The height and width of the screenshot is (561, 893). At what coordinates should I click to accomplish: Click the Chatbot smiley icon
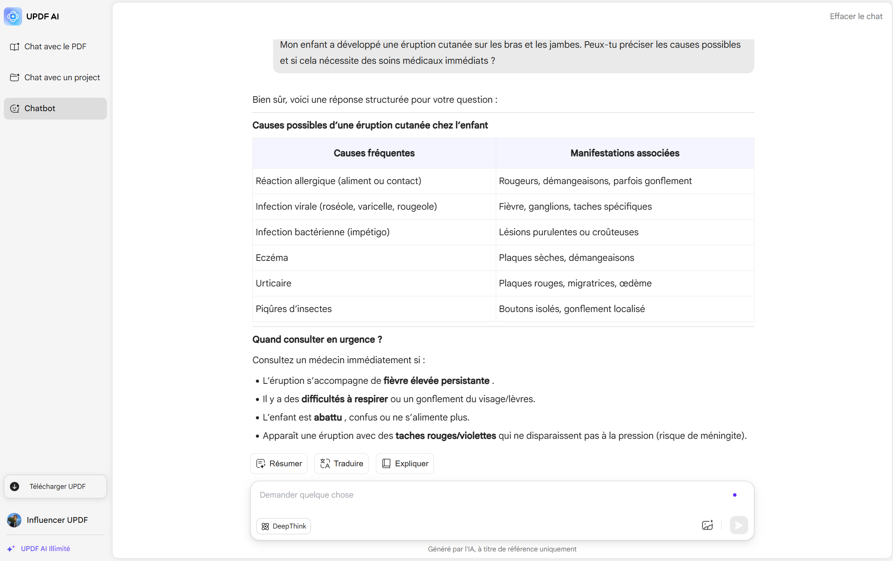click(15, 108)
